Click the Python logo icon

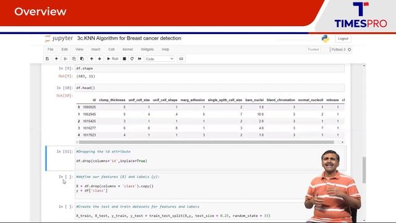point(325,38)
